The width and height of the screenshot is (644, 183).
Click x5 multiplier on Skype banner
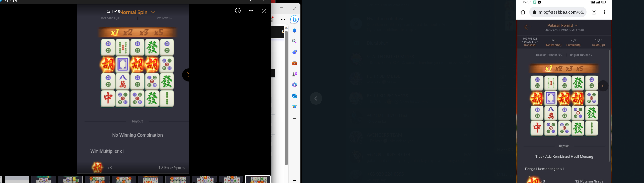159,33
